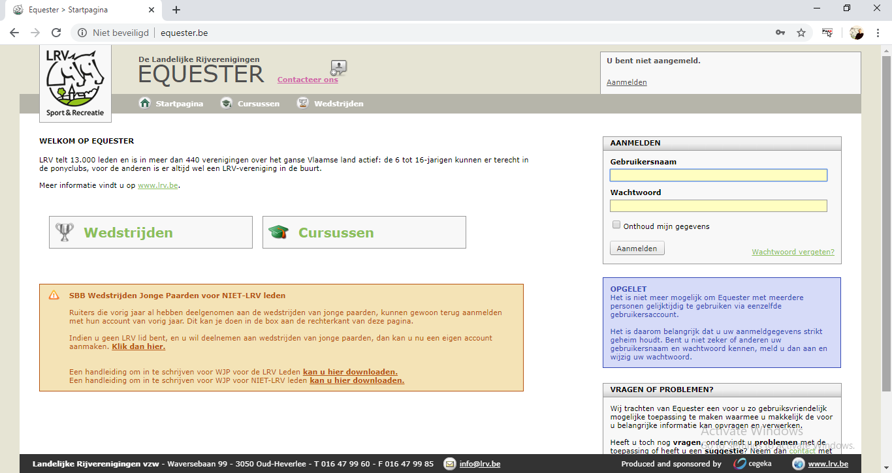Open the large Wedstrijden tile
This screenshot has width=892, height=473.
[x=151, y=232]
